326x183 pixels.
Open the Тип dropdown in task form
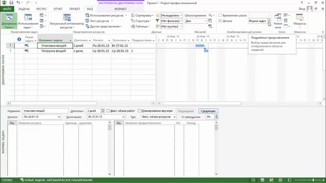[x=174, y=117]
